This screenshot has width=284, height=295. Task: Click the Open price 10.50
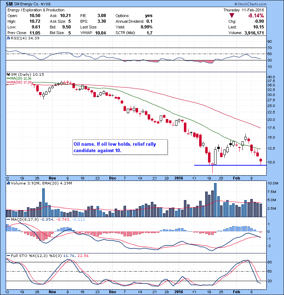pyautogui.click(x=35, y=16)
